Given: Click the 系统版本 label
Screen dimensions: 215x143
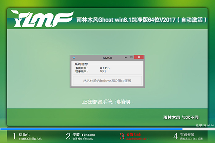Looking at the screenshot, I should [82, 68].
